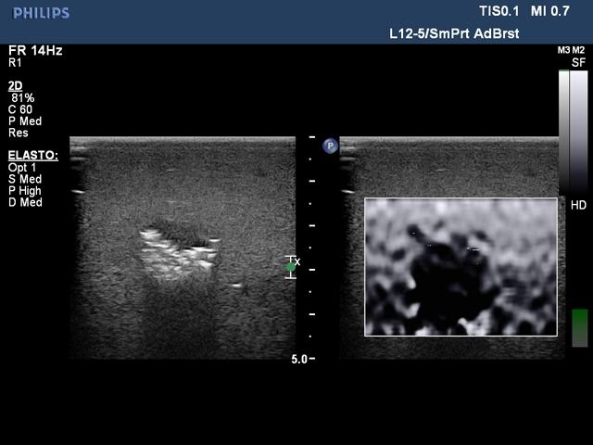Click the L12-5/SmPrt AdBrst transducer preset
This screenshot has width=593, height=445.
453,33
